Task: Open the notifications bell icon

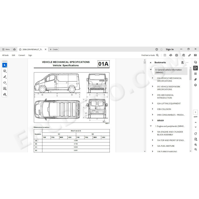Action: coord(161,49)
